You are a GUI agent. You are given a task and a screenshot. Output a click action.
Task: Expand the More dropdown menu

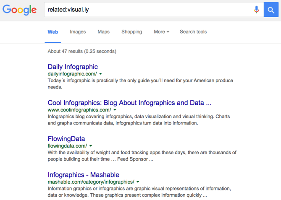click(161, 32)
